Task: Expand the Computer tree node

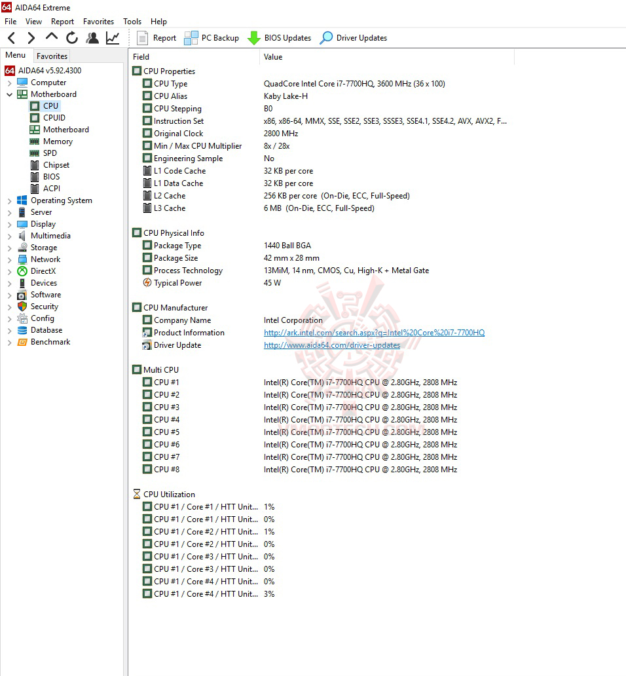Action: click(9, 83)
